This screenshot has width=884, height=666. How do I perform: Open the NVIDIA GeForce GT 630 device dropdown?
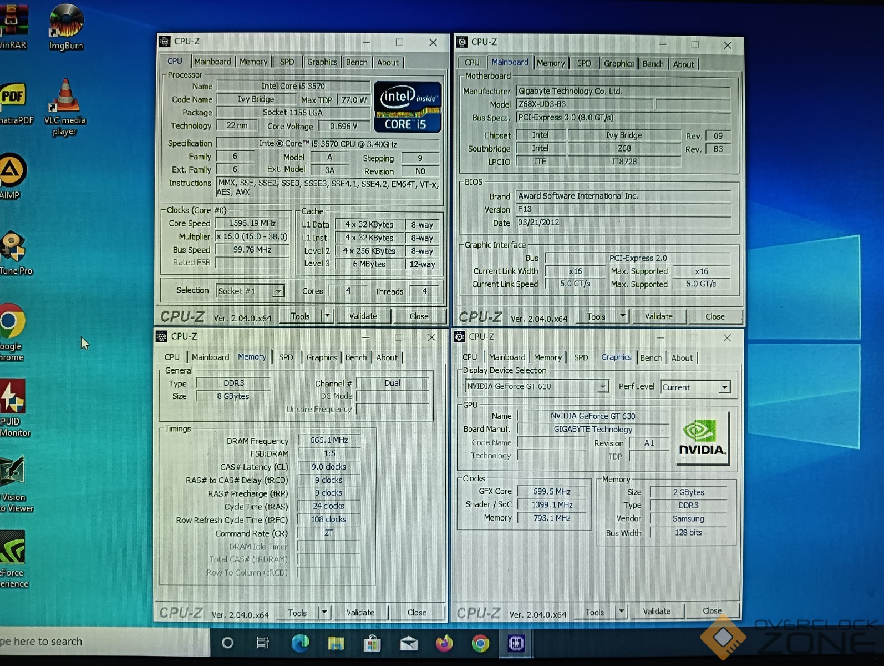[x=602, y=386]
